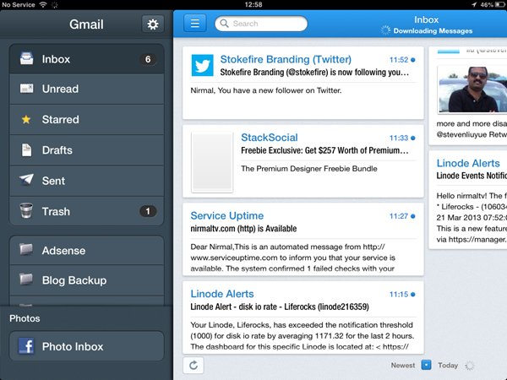Open Linode Alerts disk io rate email
The height and width of the screenshot is (380, 507).
(303, 318)
